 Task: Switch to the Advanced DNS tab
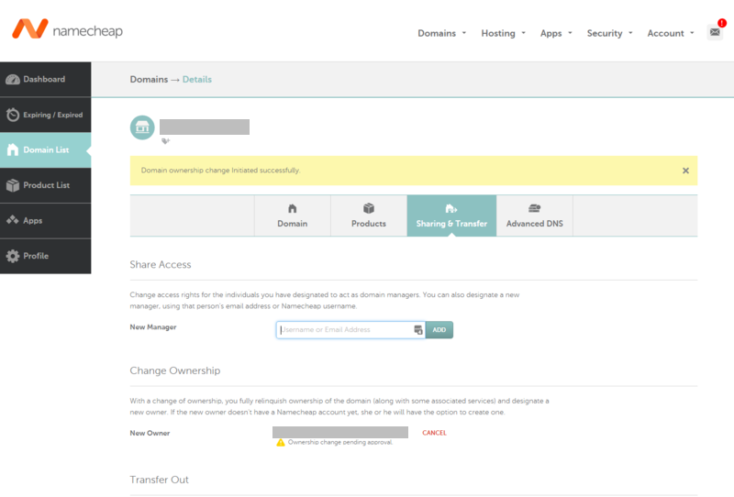pos(534,215)
